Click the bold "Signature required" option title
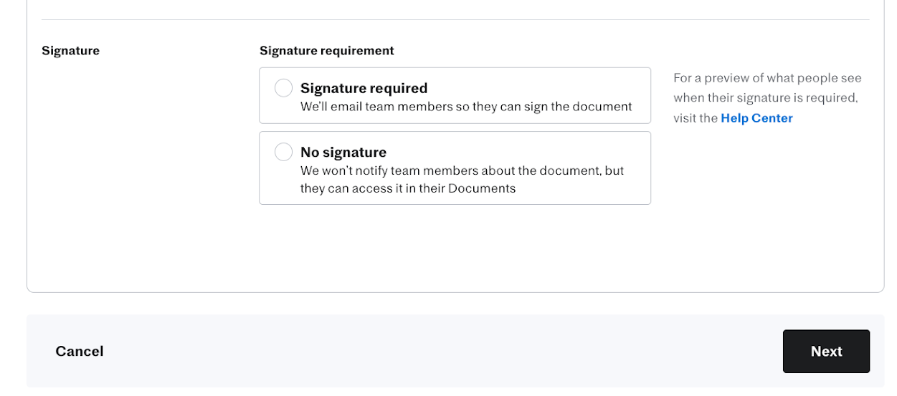 tap(364, 88)
